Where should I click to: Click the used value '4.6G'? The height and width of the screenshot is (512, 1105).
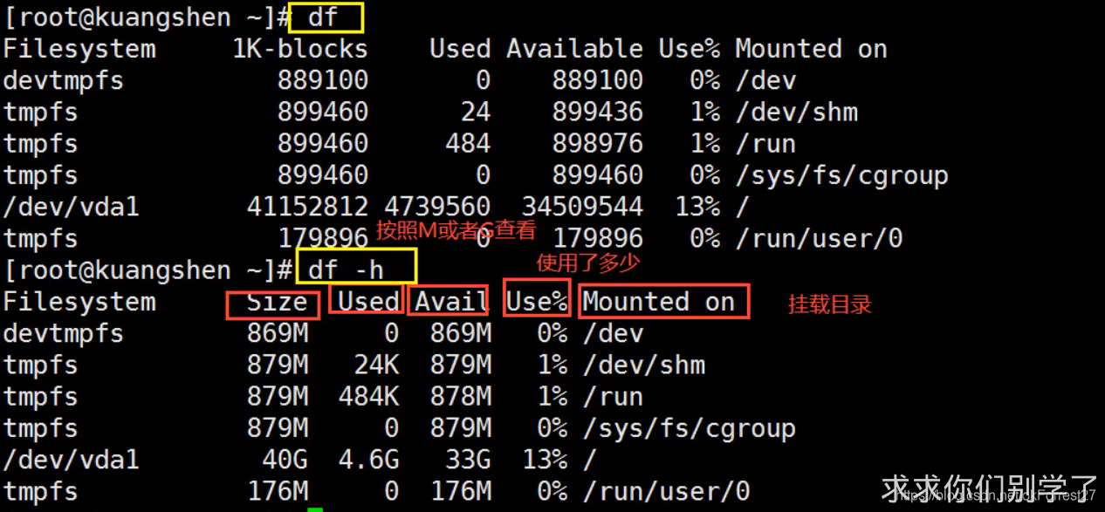(x=369, y=460)
